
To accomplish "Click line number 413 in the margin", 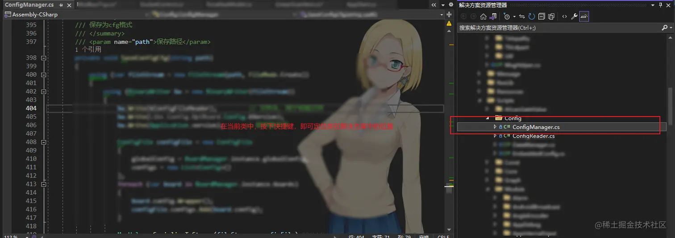I will pyautogui.click(x=31, y=184).
